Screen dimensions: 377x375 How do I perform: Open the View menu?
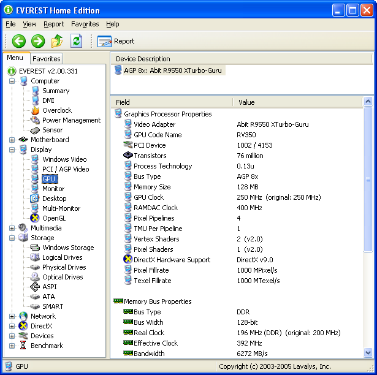(29, 24)
